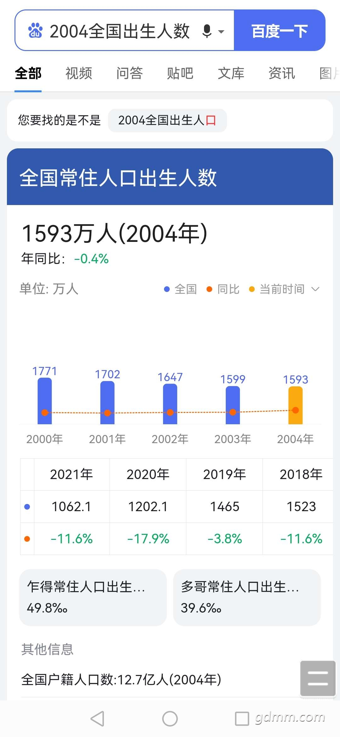Select the orange 2004年 bar
This screenshot has height=737, width=340.
295,405
